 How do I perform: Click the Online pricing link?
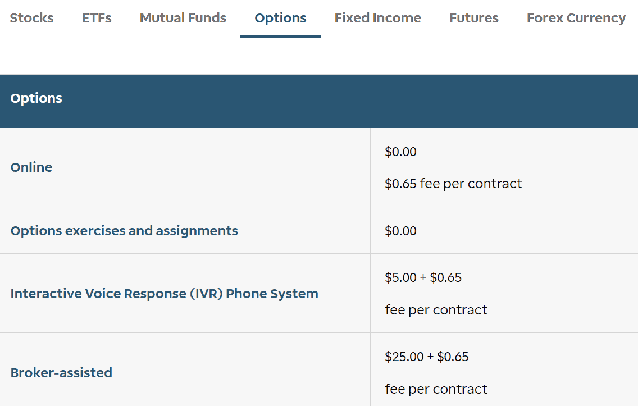[31, 167]
